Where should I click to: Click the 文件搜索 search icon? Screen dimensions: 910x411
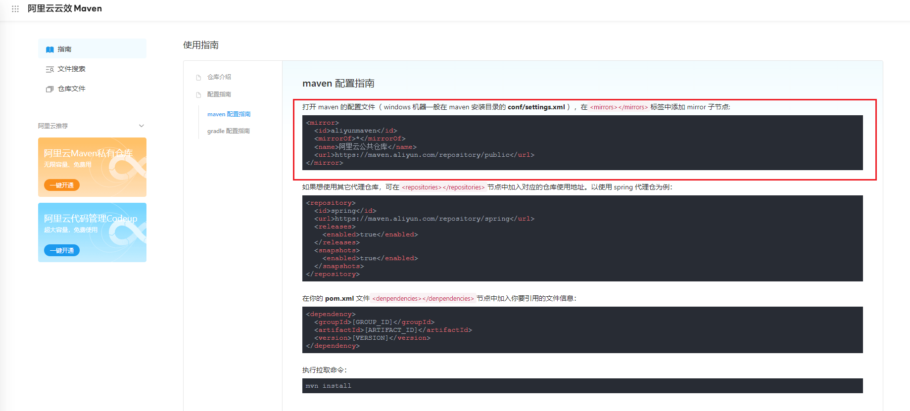pyautogui.click(x=49, y=69)
